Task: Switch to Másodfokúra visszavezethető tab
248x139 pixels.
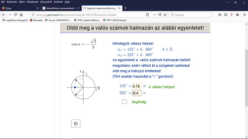Action: tap(61, 8)
